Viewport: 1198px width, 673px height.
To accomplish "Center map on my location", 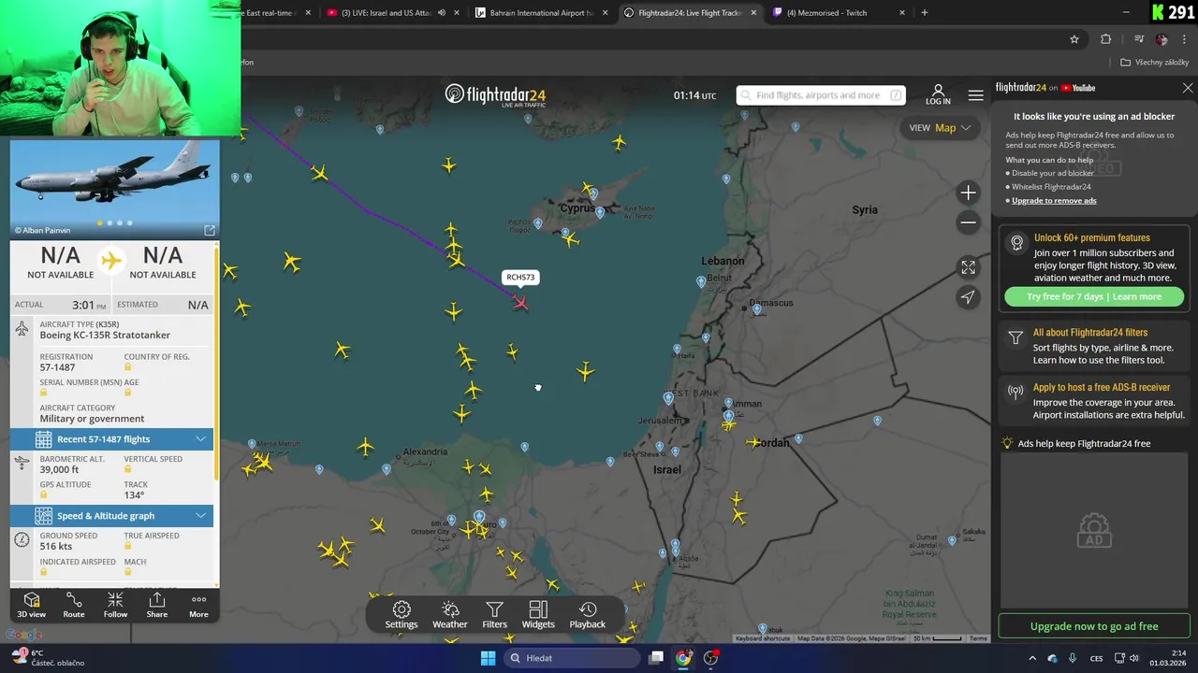I will pos(969,297).
